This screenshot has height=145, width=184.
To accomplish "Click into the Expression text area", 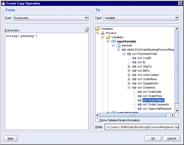I will pos(47,81).
